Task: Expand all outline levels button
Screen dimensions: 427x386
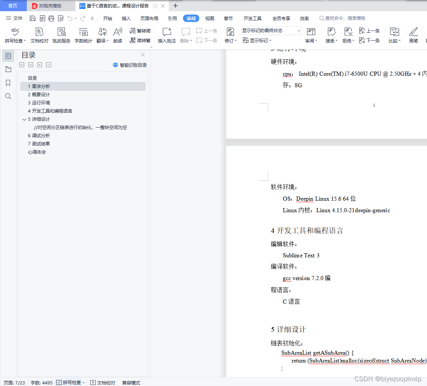Action: [22, 65]
